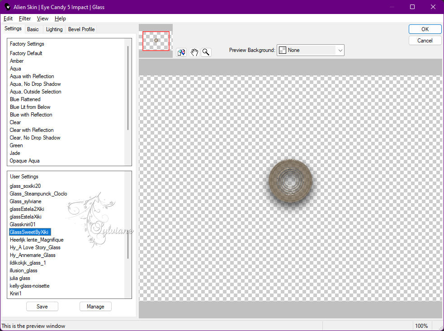Select Clear with Reflection preset
The image size is (444, 331).
coord(32,130)
